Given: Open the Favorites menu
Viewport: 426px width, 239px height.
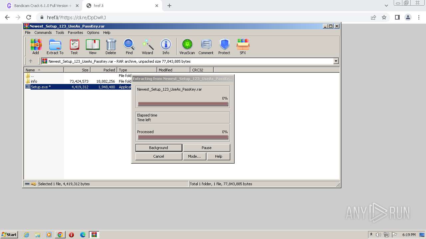Looking at the screenshot, I should coord(76,33).
